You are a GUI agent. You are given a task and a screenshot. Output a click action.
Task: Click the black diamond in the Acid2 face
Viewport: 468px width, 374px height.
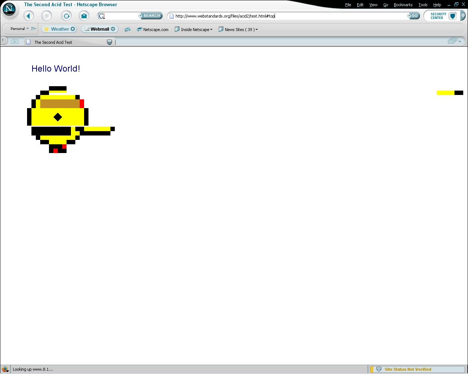point(58,117)
